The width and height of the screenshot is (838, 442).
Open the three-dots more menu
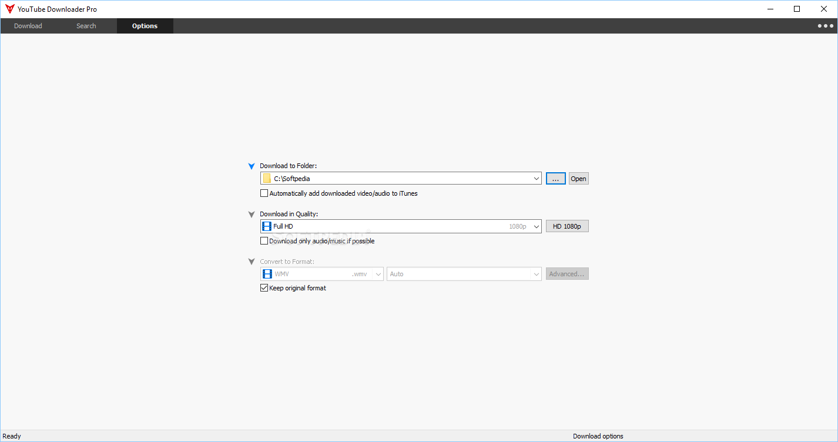tap(825, 26)
